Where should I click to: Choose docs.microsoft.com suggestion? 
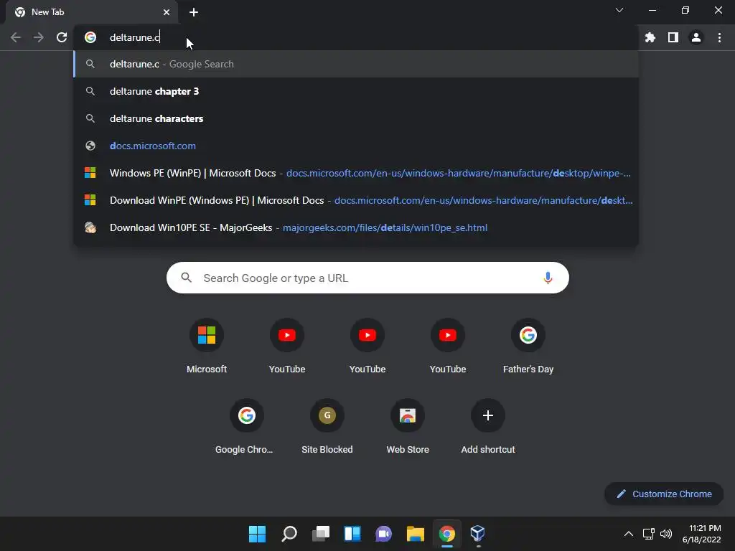[x=356, y=146]
